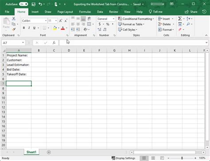Click Merge & Center icon
The height and width of the screenshot is (161, 210).
pyautogui.click(x=89, y=24)
